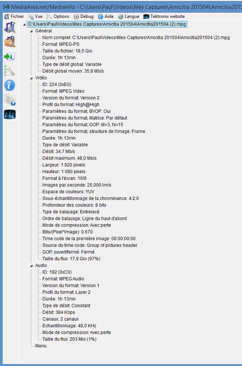Click the documents-with-globe sidebar icon

pos(10,100)
